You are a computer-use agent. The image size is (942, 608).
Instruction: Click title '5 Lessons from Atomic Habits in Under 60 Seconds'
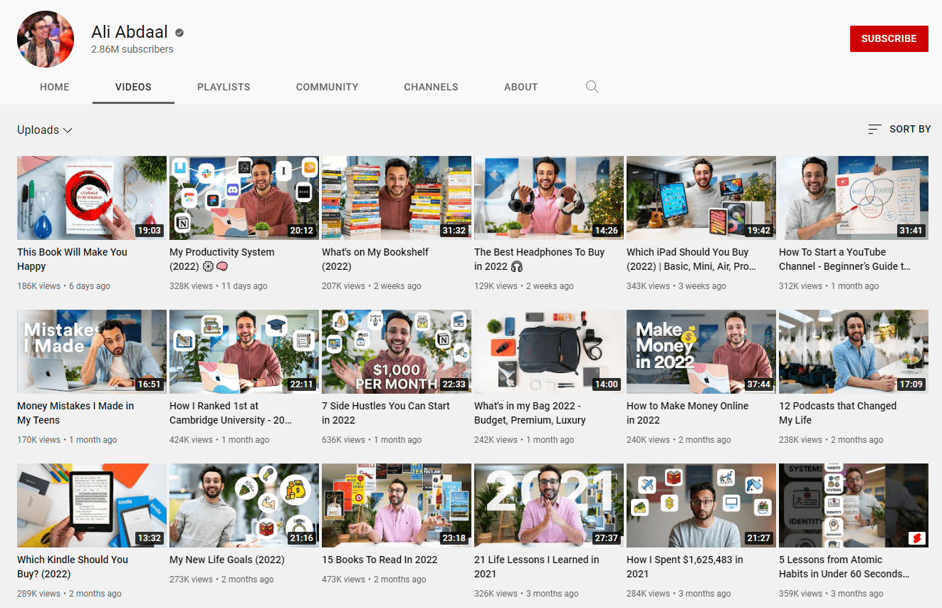tap(844, 567)
